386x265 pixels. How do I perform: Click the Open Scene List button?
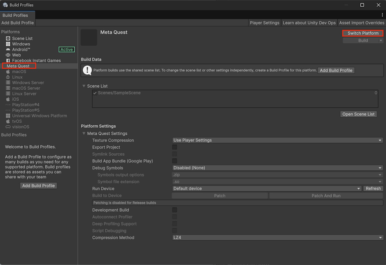[358, 114]
